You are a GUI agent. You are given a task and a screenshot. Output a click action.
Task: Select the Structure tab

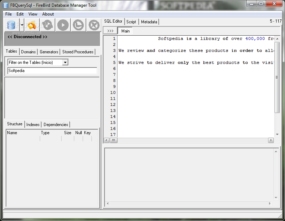[14, 124]
